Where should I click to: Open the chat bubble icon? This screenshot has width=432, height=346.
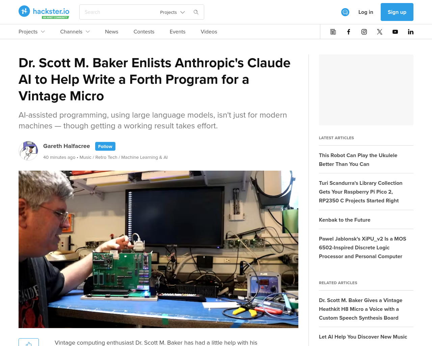click(x=345, y=12)
